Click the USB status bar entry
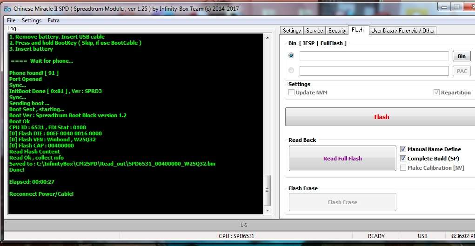The width and height of the screenshot is (475, 246). [422, 236]
